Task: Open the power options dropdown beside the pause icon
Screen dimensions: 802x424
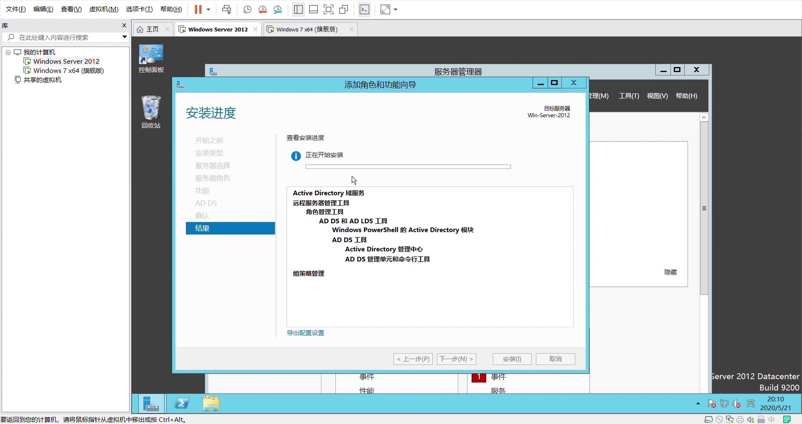Action: [208, 9]
